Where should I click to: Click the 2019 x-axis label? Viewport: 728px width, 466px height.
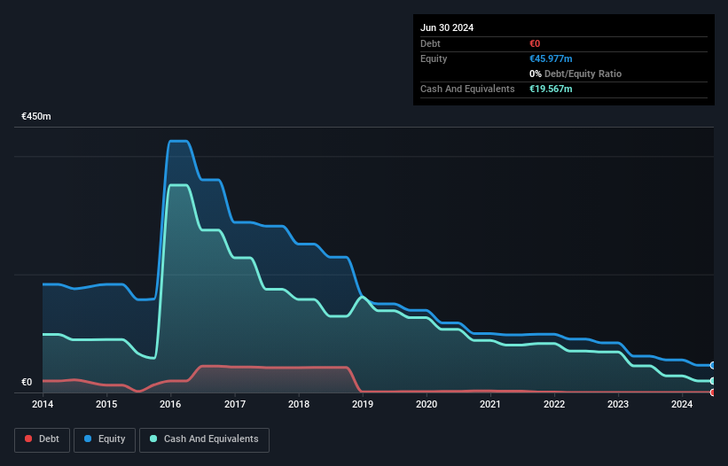(363, 404)
